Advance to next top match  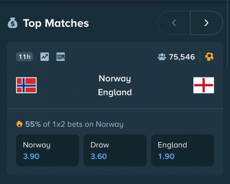(207, 23)
